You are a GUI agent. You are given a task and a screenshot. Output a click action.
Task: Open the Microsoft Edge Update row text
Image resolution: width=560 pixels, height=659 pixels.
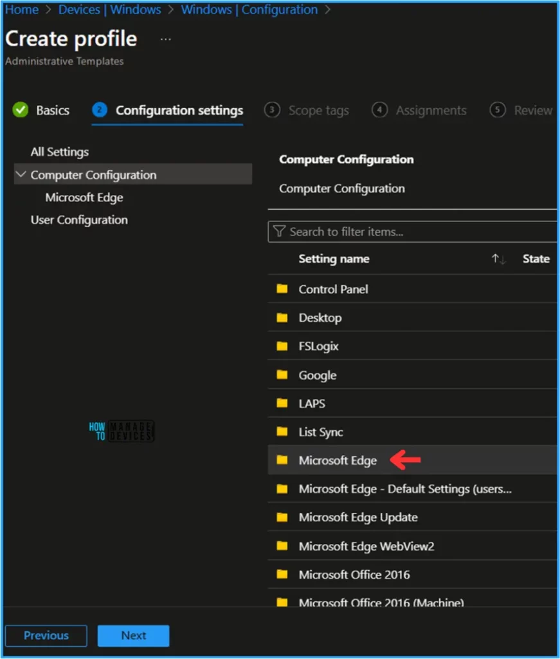(x=358, y=517)
